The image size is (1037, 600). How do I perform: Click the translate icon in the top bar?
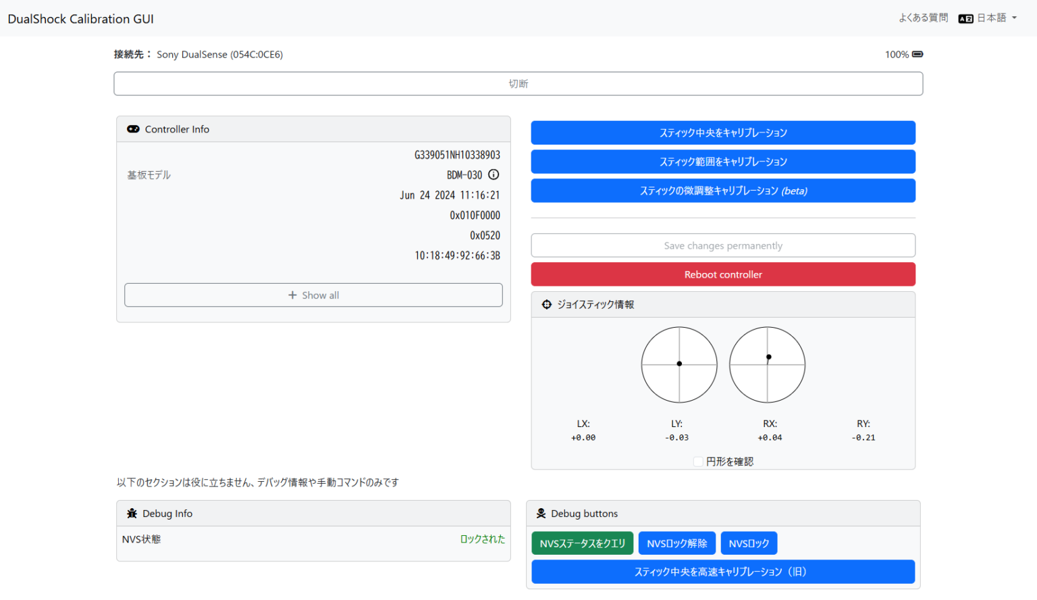965,18
